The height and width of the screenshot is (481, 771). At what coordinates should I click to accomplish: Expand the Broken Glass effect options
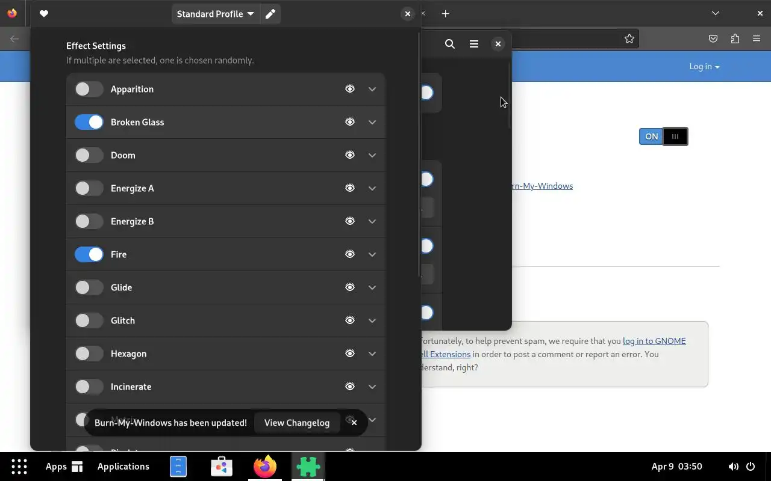click(372, 122)
